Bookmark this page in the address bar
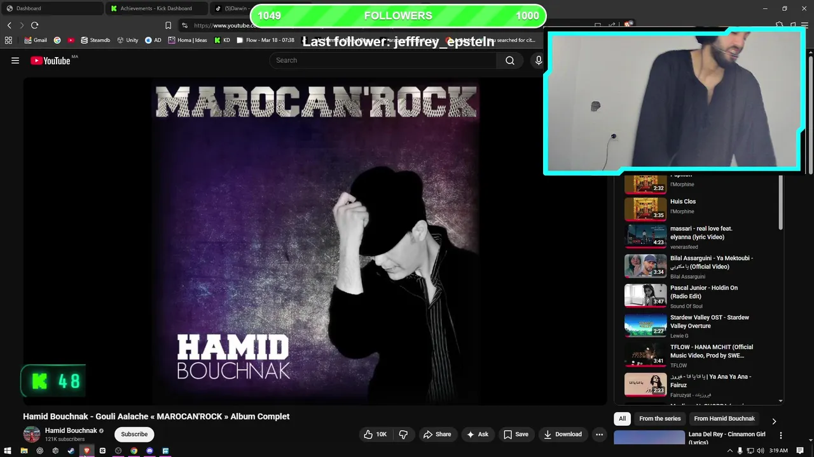This screenshot has height=457, width=814. coord(168,25)
